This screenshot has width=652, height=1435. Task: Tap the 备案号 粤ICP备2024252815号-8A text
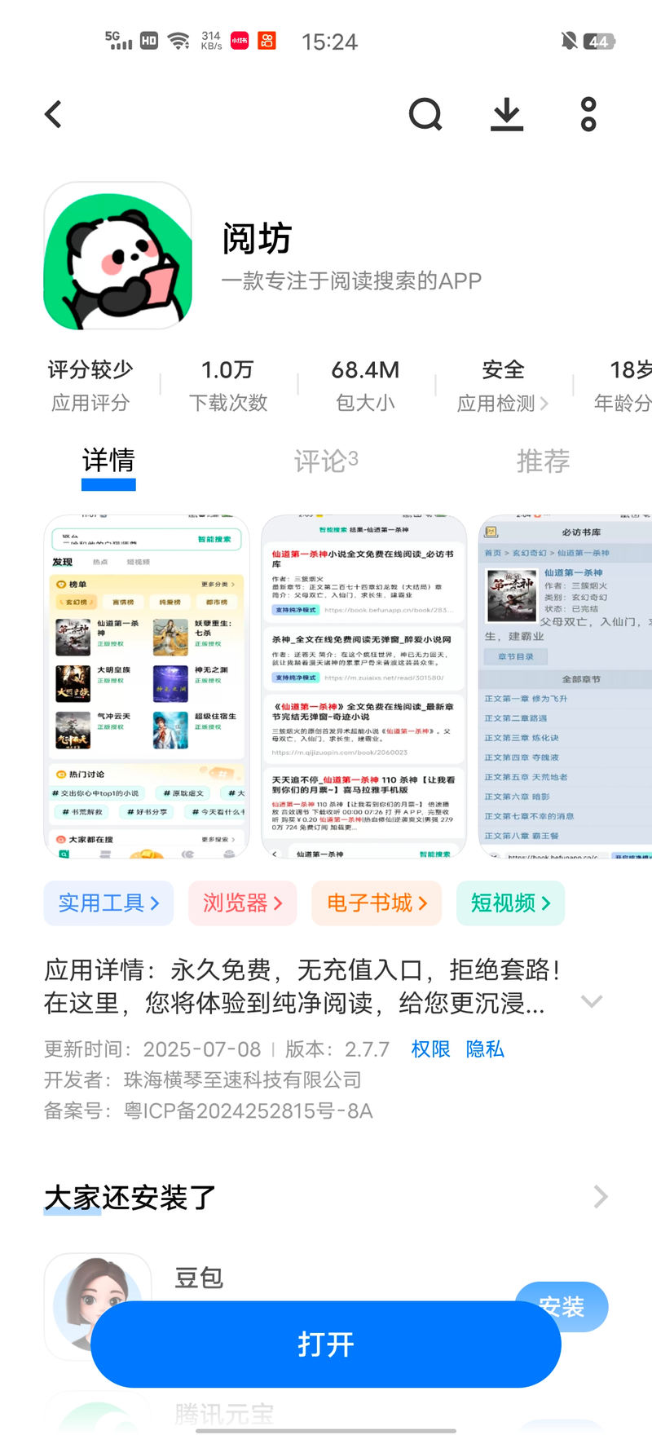209,1111
